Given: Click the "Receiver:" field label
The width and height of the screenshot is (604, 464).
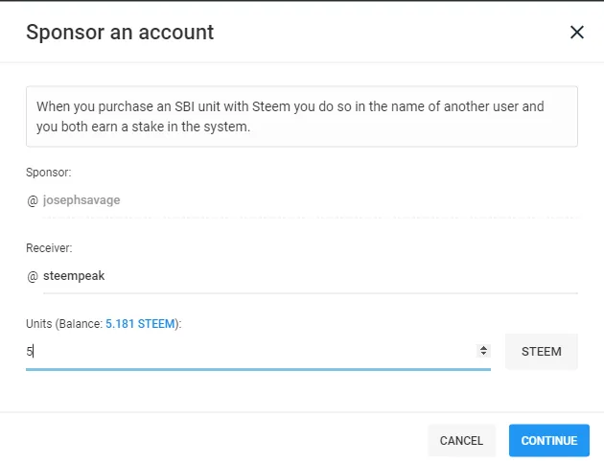Looking at the screenshot, I should coord(51,247).
